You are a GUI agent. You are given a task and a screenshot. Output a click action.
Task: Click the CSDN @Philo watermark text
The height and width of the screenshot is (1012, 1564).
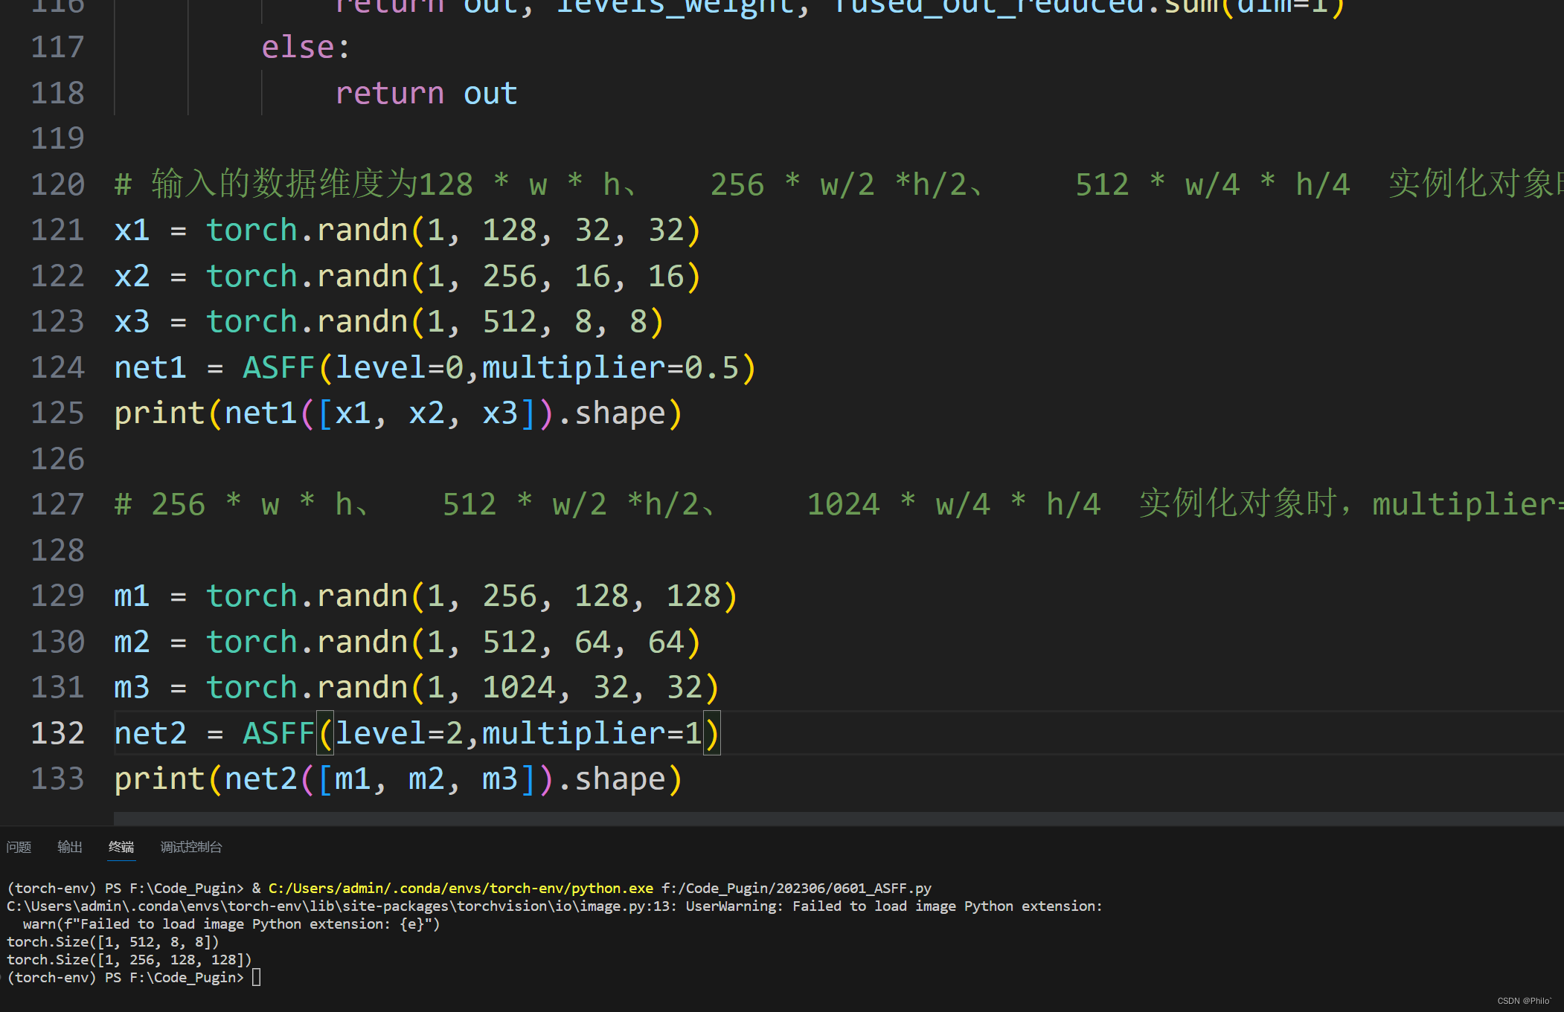click(x=1524, y=1001)
